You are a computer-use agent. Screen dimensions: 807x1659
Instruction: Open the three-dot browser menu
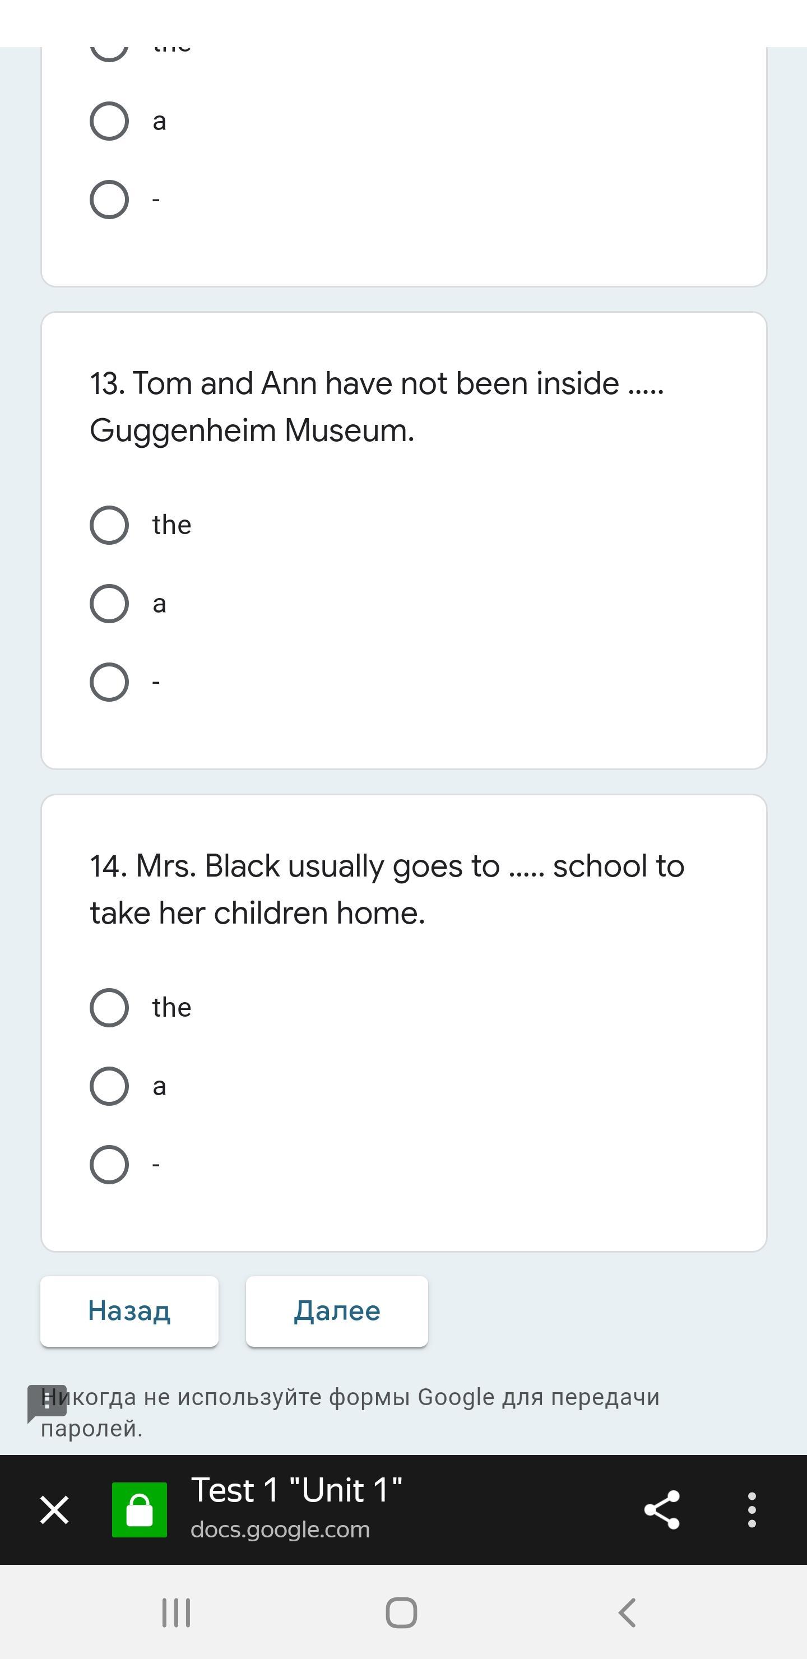tap(751, 1509)
